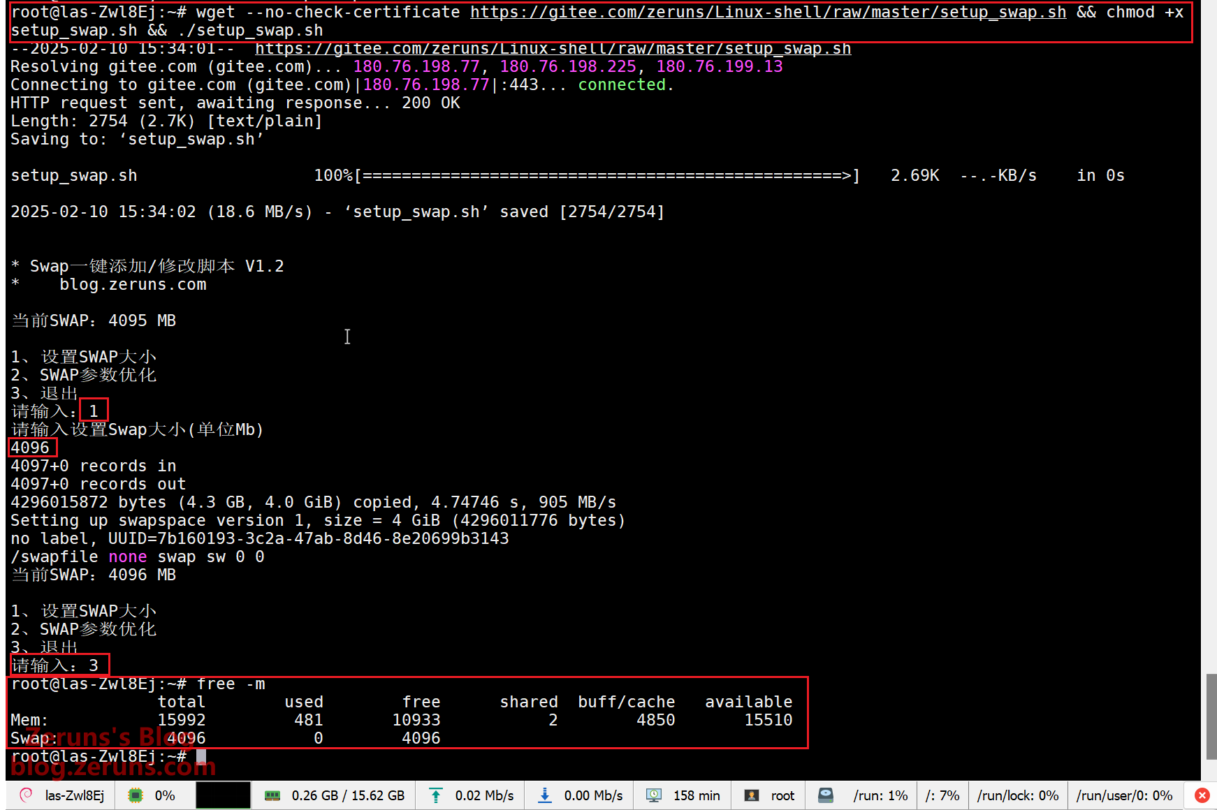Click the /: 7% root disk usage entry
This screenshot has height=810, width=1217.
tap(942, 795)
